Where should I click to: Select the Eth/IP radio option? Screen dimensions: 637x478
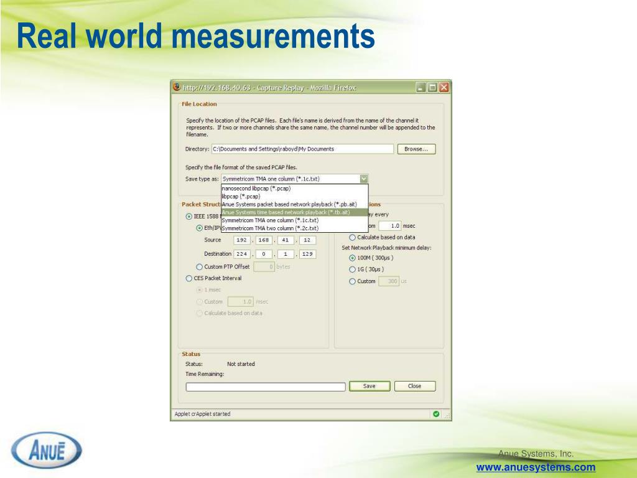point(199,228)
